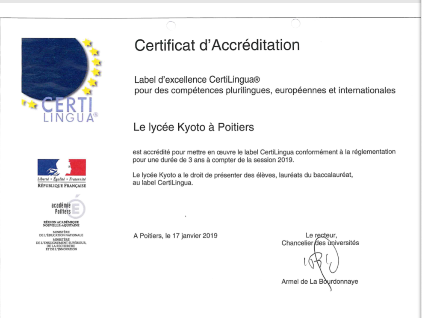Image resolution: width=422 pixels, height=318 pixels.
Task: Click the République Française flag logo
Action: (62, 167)
